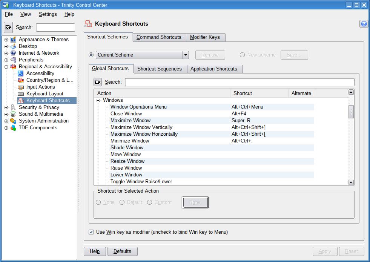Image resolution: width=370 pixels, height=262 pixels.
Task: Click the title bar window menu icon
Action: tap(6, 5)
